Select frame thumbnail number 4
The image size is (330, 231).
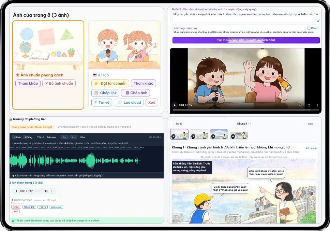click(239, 134)
